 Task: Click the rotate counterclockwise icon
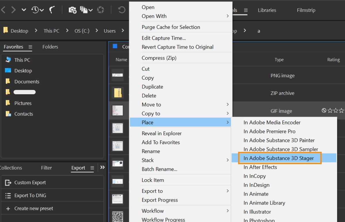122,10
